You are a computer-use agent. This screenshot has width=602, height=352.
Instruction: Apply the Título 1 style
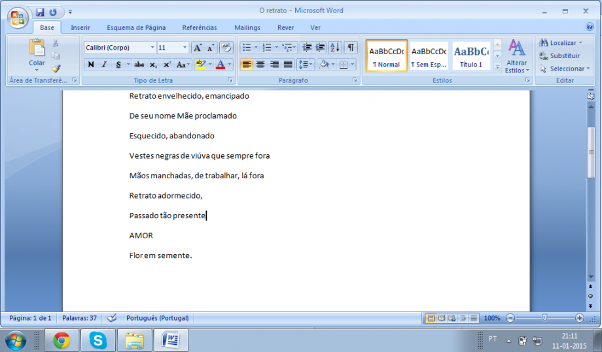point(471,56)
